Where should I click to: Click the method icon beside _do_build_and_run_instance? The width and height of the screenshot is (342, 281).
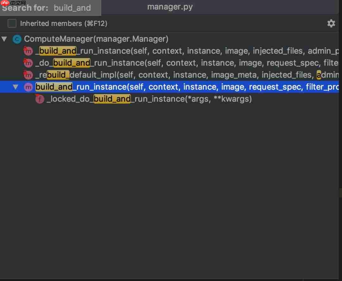pyautogui.click(x=28, y=63)
